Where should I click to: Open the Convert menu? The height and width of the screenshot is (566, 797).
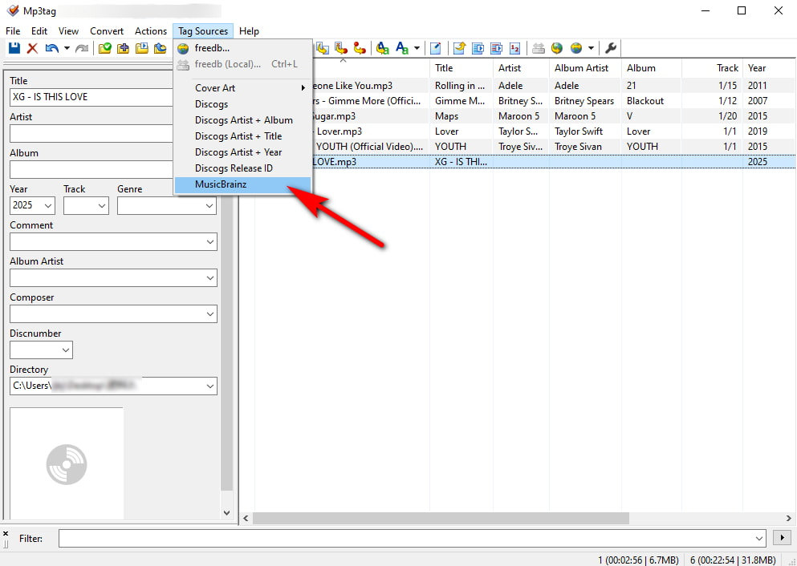point(107,31)
